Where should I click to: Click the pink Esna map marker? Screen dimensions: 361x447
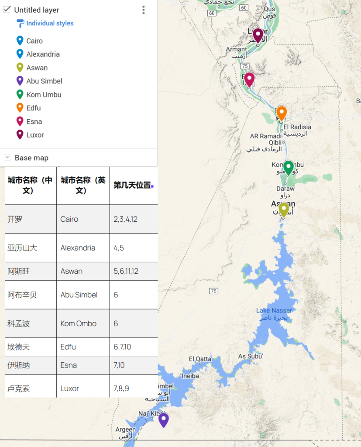click(x=249, y=79)
